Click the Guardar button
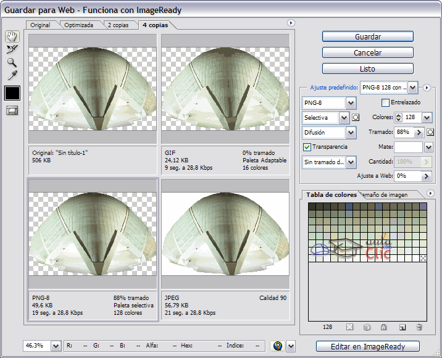 [367, 37]
